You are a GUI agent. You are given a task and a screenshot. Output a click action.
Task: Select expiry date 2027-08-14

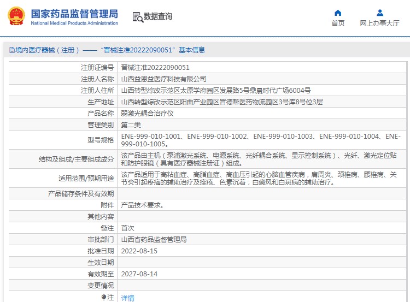(x=139, y=274)
